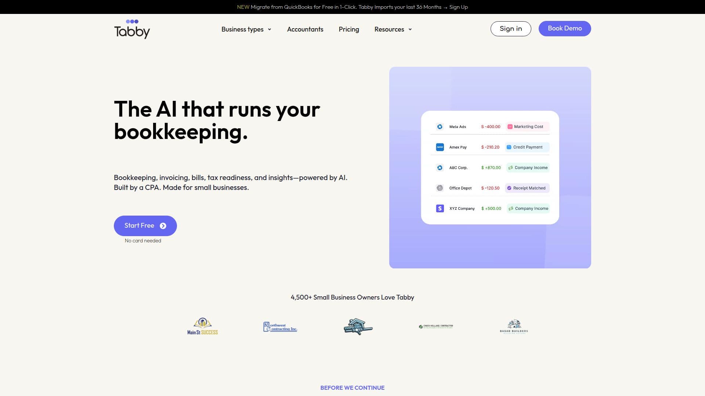This screenshot has height=396, width=705.
Task: Click the Amex Pay card icon
Action: [x=440, y=147]
